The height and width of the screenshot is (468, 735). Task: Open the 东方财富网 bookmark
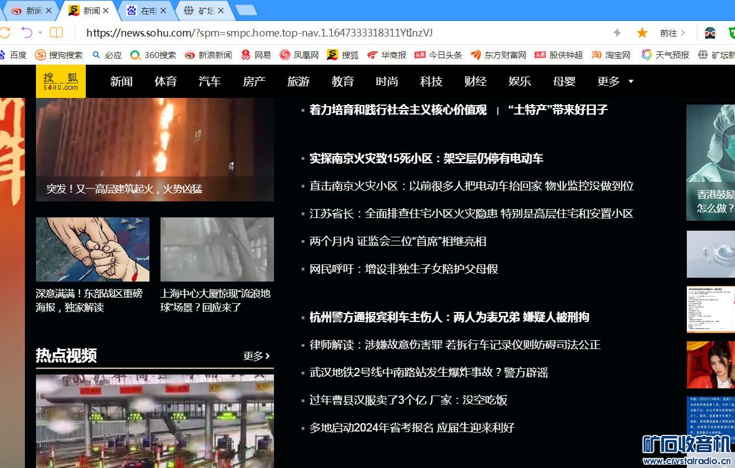pos(499,55)
